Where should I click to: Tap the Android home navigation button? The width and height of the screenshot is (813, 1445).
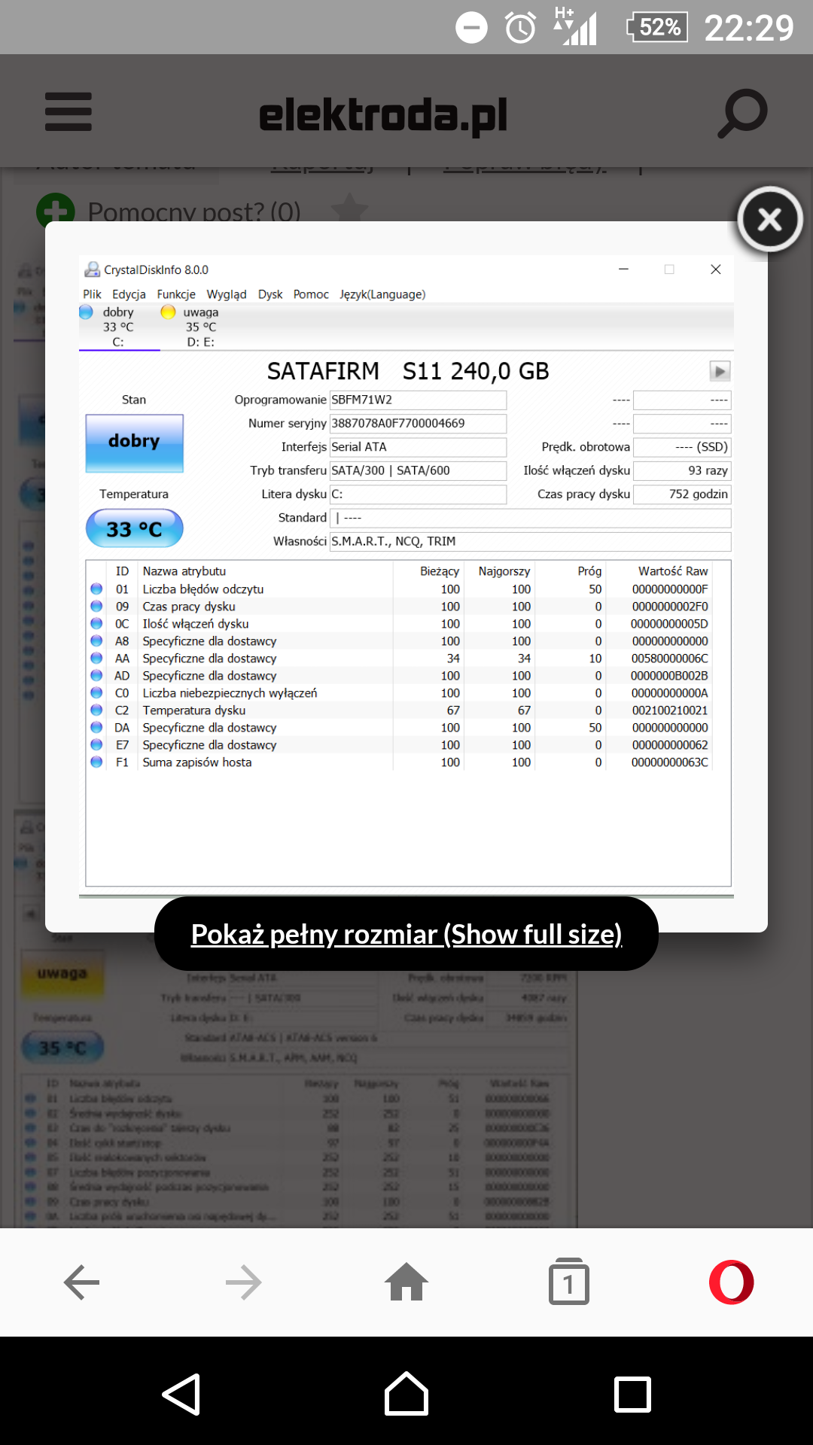click(x=406, y=1394)
